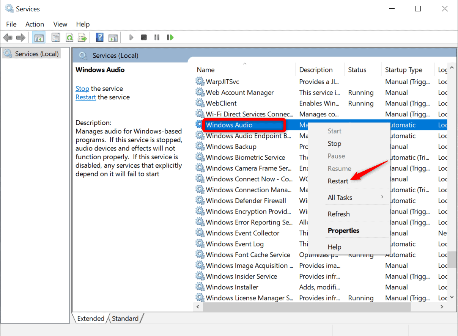The image size is (458, 336).
Task: Open the Action menu
Action: pyautogui.click(x=35, y=24)
